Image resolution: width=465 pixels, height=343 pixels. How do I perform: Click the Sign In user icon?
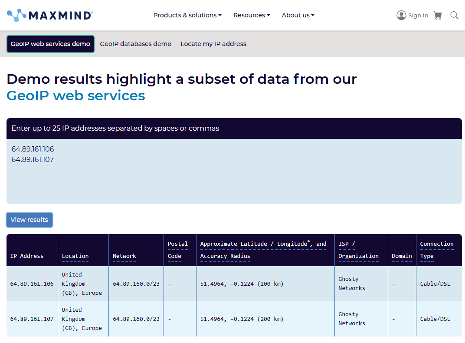[x=401, y=15]
